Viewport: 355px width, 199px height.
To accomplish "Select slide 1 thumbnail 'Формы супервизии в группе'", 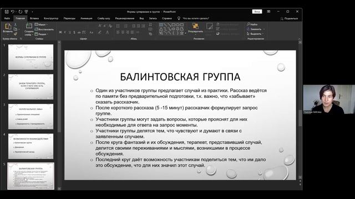I will pyautogui.click(x=31, y=57).
